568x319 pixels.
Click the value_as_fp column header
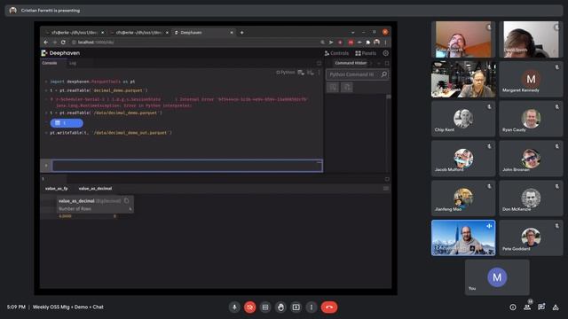(57, 189)
